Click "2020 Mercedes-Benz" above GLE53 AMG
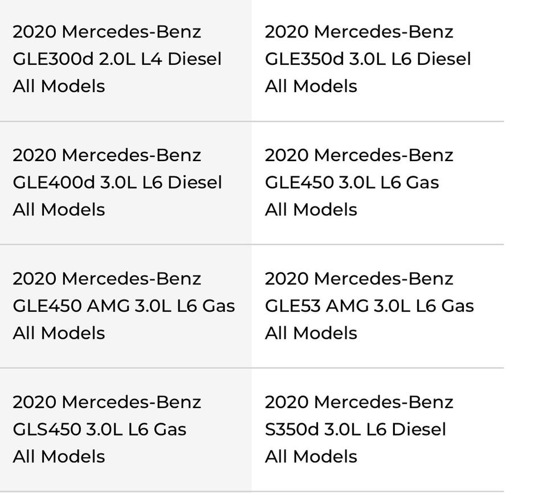Screen dimensions: 547x493 click(359, 278)
